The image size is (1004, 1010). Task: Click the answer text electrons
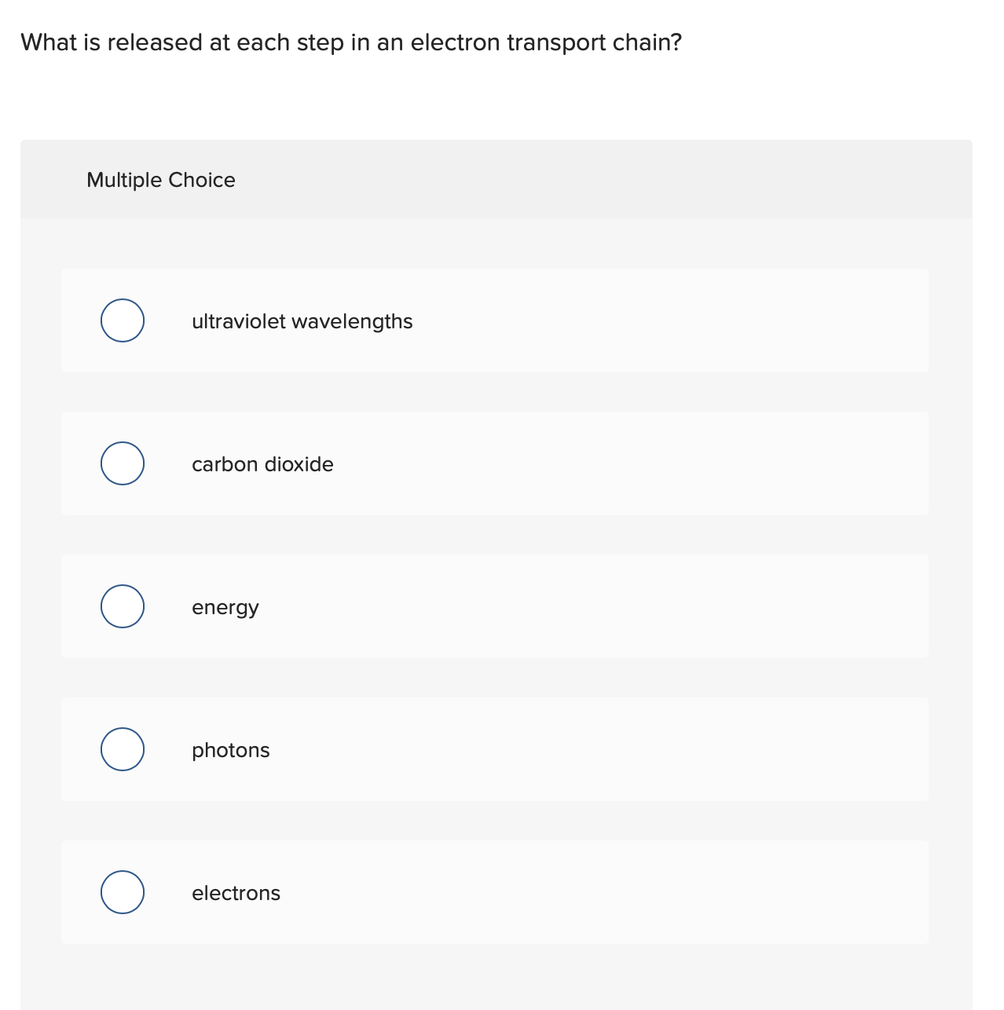pos(236,892)
